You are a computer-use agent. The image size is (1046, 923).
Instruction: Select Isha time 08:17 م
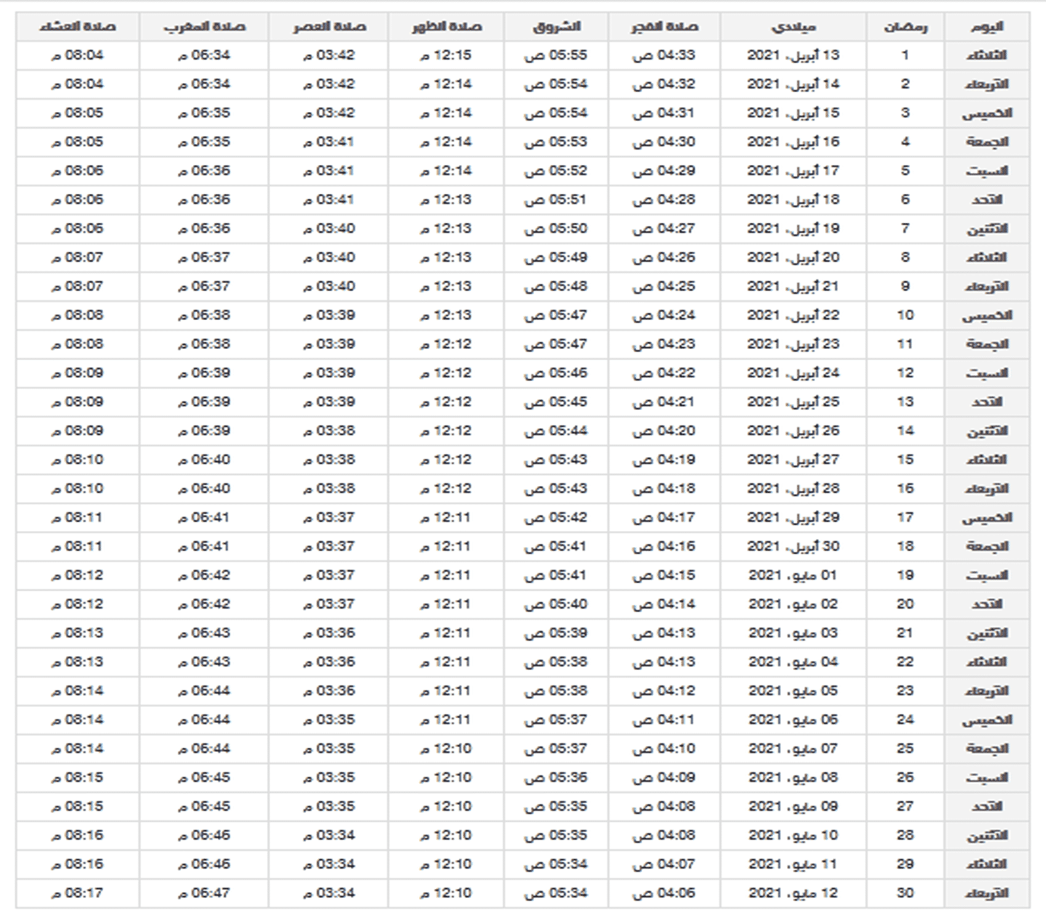pos(78,893)
